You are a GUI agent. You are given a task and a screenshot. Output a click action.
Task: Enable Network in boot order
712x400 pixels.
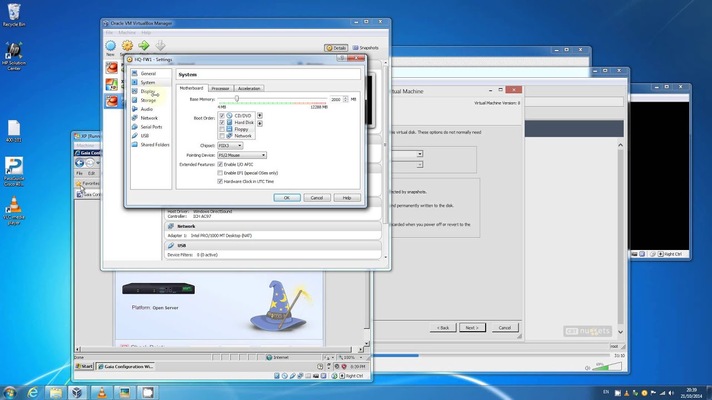coord(222,136)
